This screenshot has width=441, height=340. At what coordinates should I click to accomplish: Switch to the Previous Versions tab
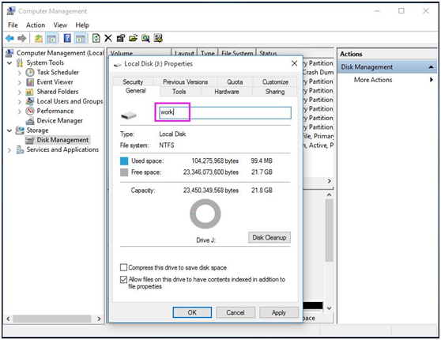click(x=186, y=81)
